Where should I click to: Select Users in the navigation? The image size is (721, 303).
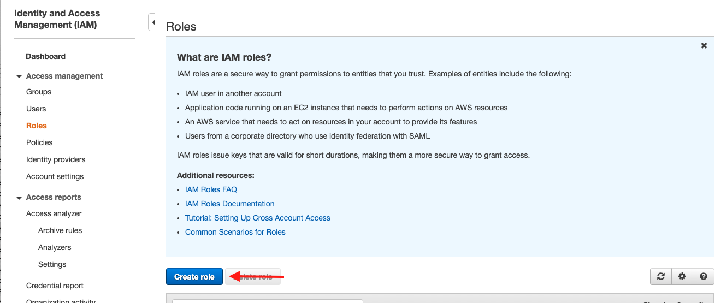click(x=36, y=109)
